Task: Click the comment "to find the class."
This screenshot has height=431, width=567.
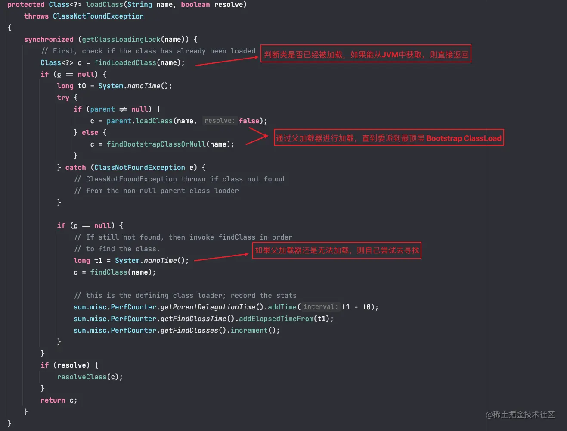Action: tap(117, 249)
